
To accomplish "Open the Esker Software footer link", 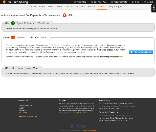I will [89, 130].
